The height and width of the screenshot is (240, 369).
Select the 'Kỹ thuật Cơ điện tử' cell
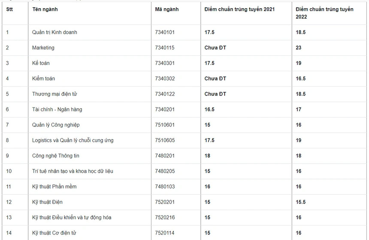tap(54, 233)
